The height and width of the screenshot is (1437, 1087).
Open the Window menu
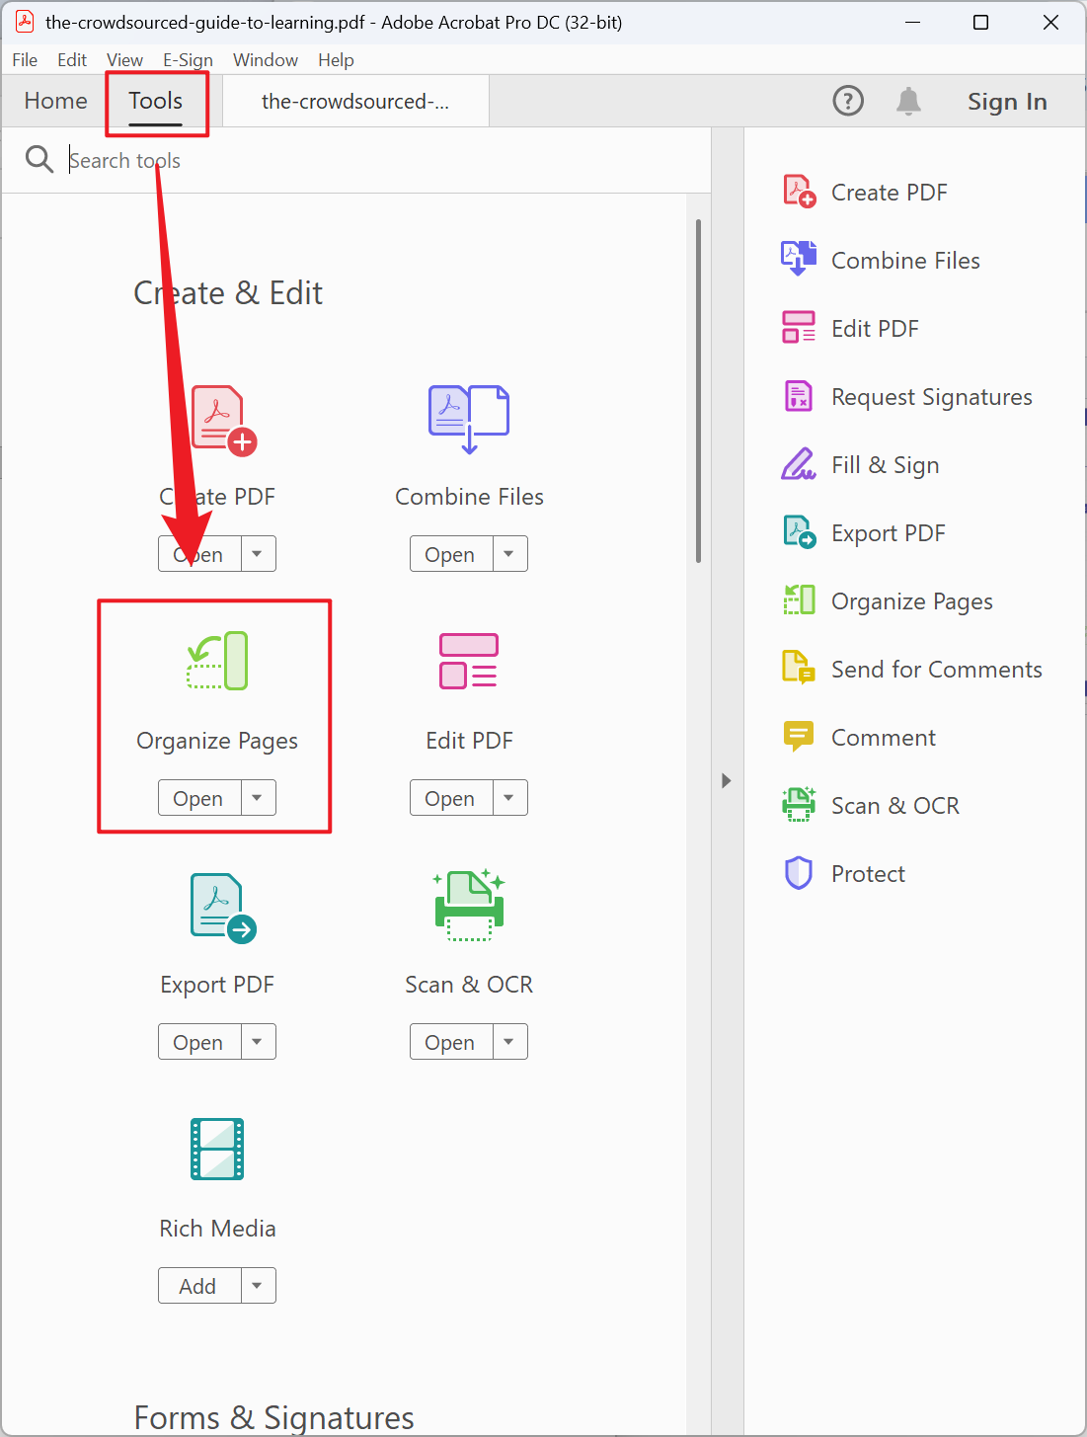[265, 59]
